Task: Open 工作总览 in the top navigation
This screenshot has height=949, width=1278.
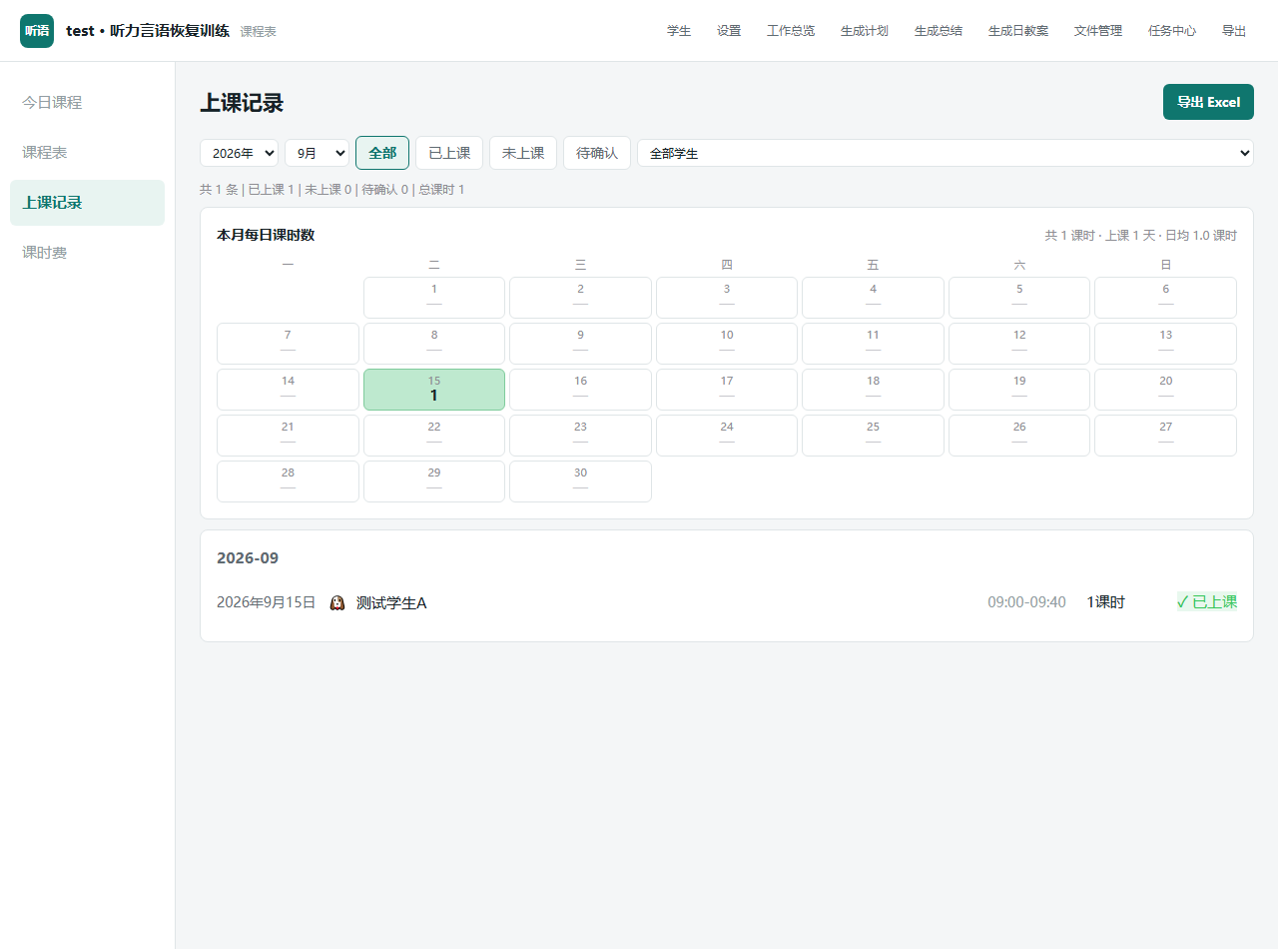Action: tap(791, 31)
